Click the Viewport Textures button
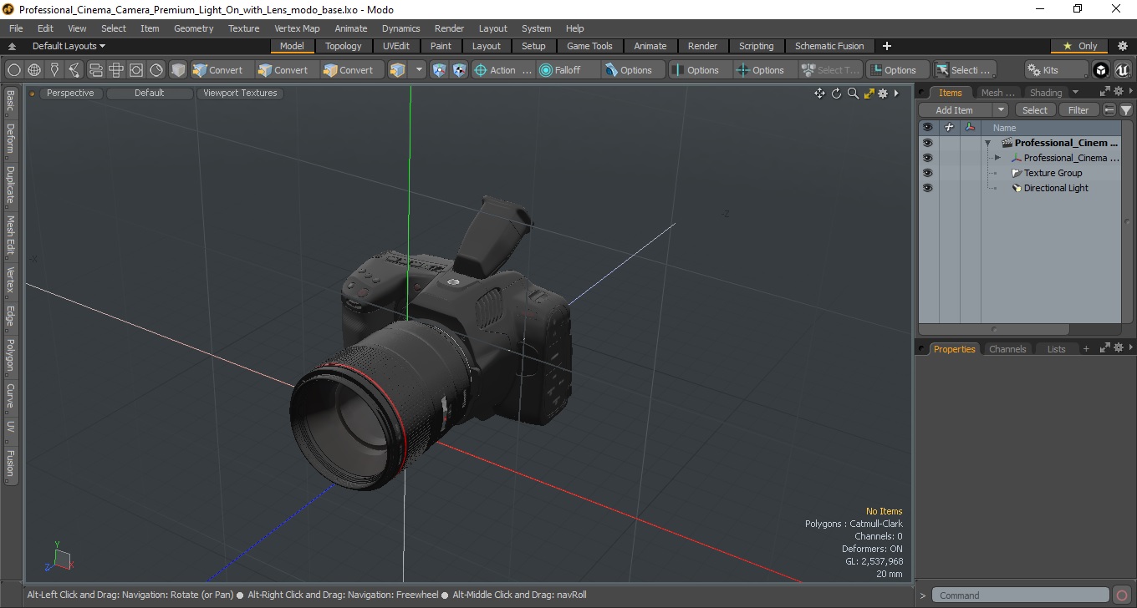The width and height of the screenshot is (1137, 608). (240, 94)
